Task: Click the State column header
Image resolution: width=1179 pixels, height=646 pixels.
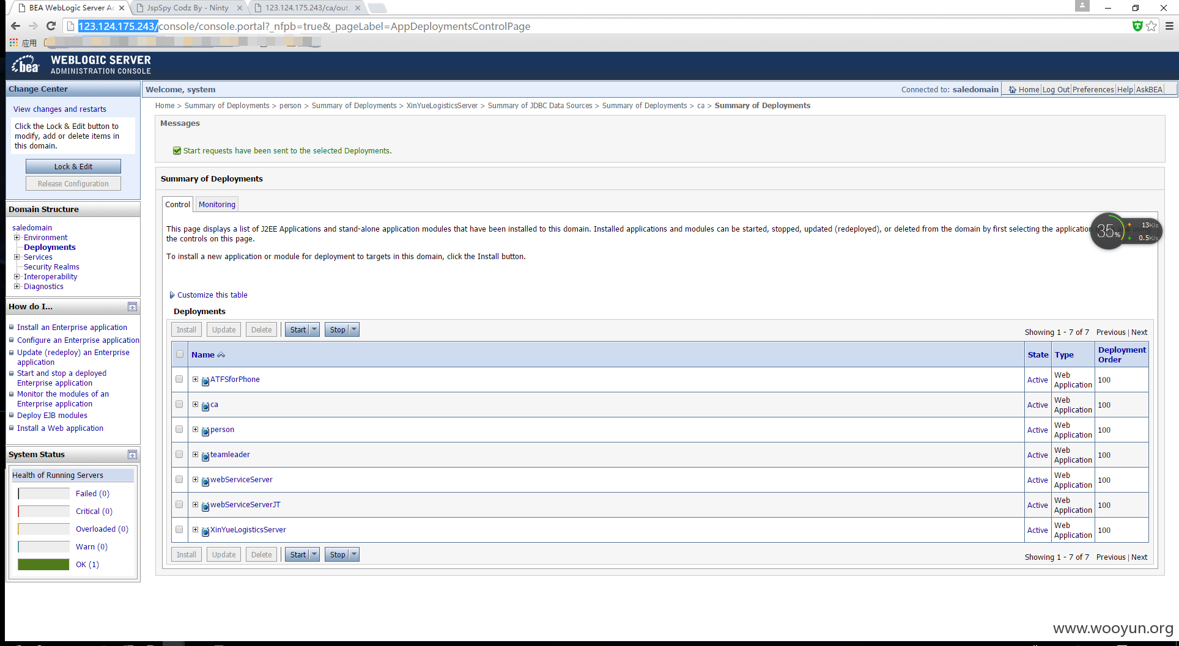Action: tap(1038, 354)
